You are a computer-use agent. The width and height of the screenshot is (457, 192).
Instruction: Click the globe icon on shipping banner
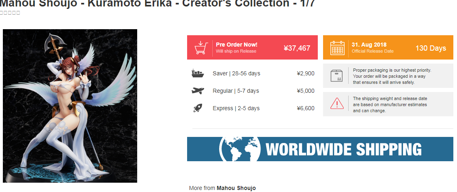[240, 149]
